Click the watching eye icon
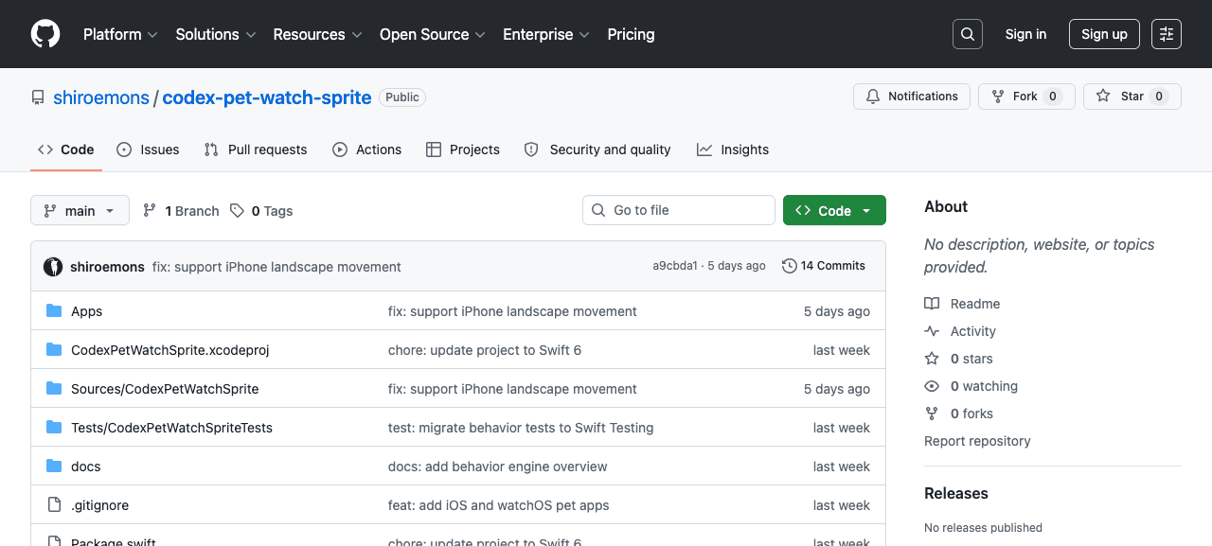The image size is (1212, 546). tap(932, 386)
